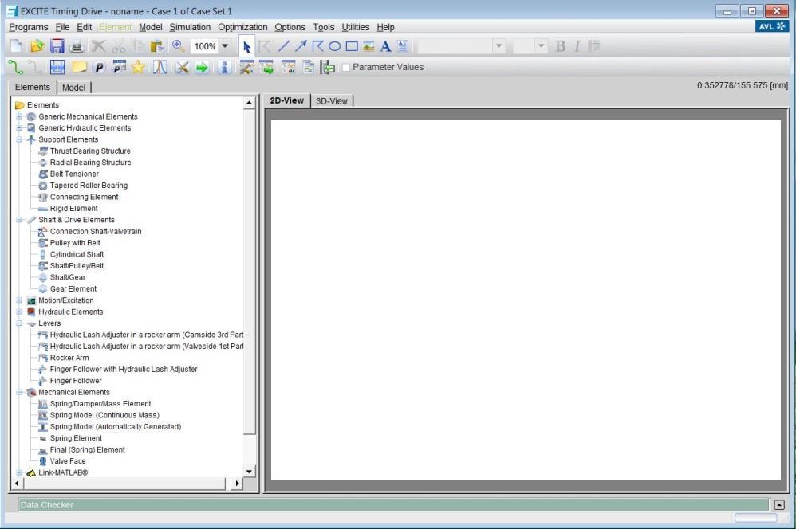This screenshot has height=529, width=796.
Task: Click the AVL logo button
Action: pos(771,27)
